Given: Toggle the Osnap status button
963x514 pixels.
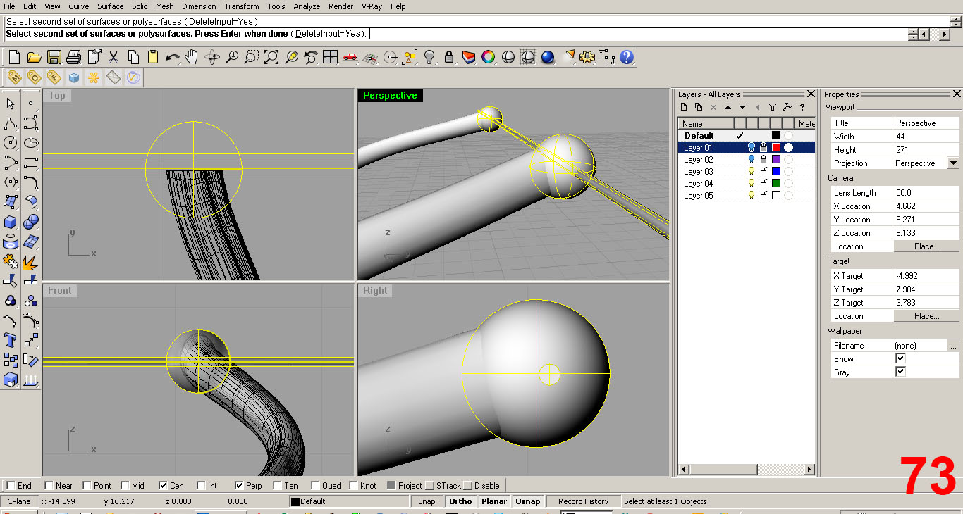Looking at the screenshot, I should [x=527, y=501].
